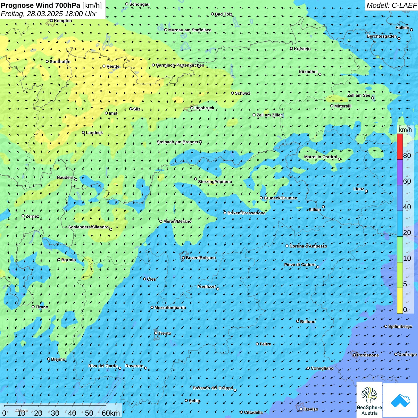Click the Bassano del Grappa label
418x418 pixels.
213,388
